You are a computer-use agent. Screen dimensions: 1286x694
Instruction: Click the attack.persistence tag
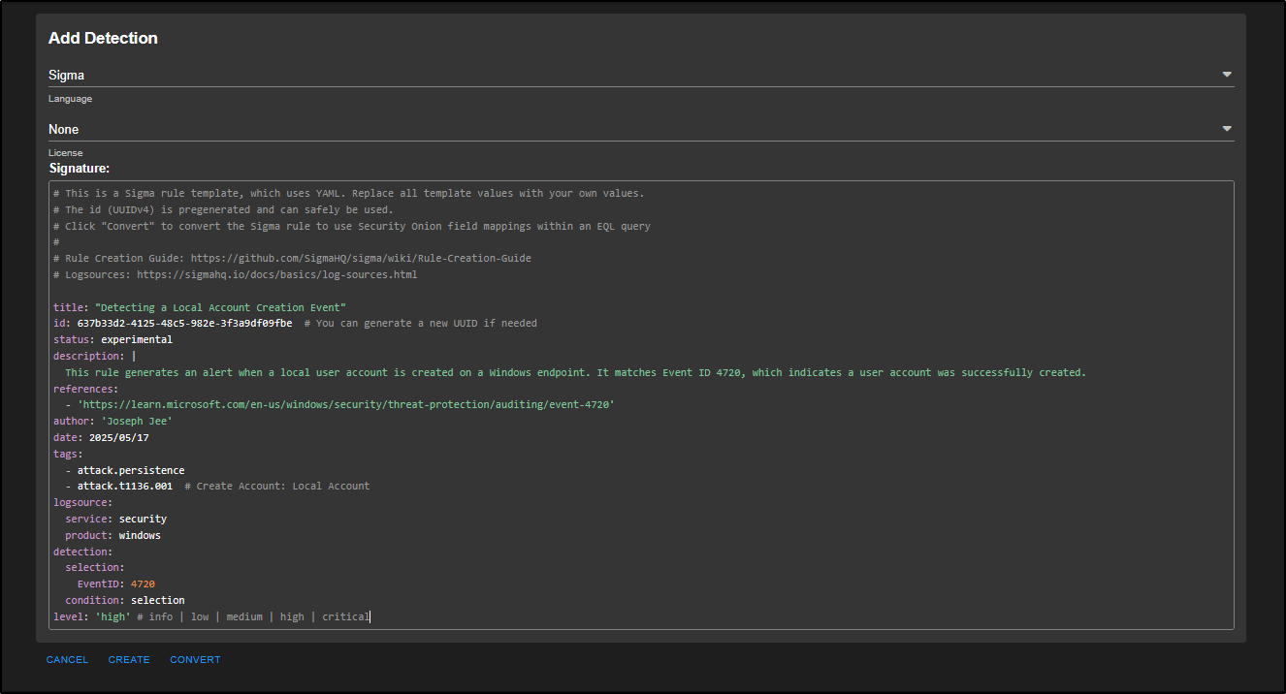pyautogui.click(x=130, y=470)
